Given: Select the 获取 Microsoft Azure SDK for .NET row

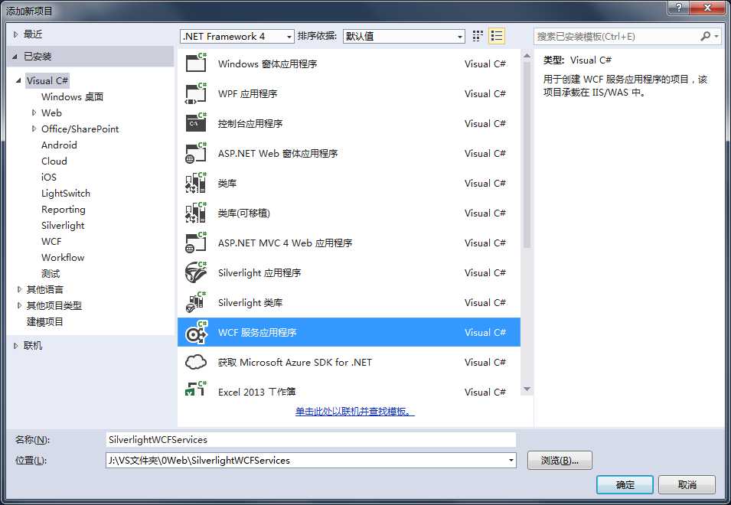Looking at the screenshot, I should [x=349, y=362].
